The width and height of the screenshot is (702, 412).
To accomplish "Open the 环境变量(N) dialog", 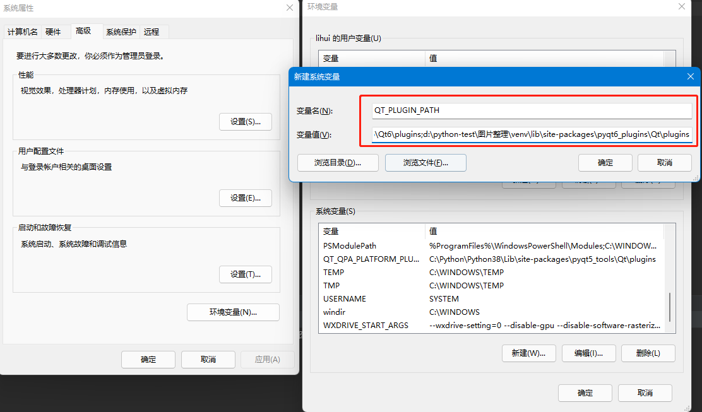I will tap(233, 312).
